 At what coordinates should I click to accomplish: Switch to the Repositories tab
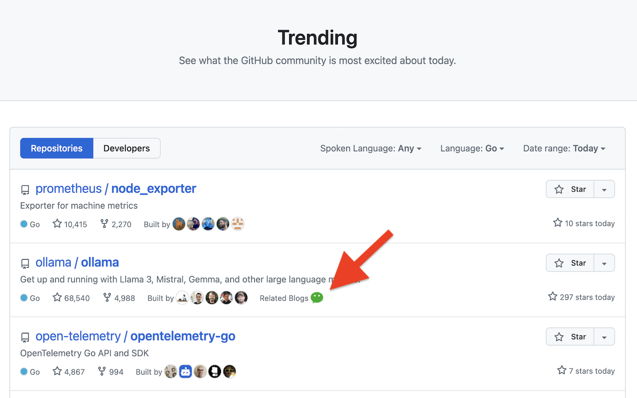tap(57, 148)
